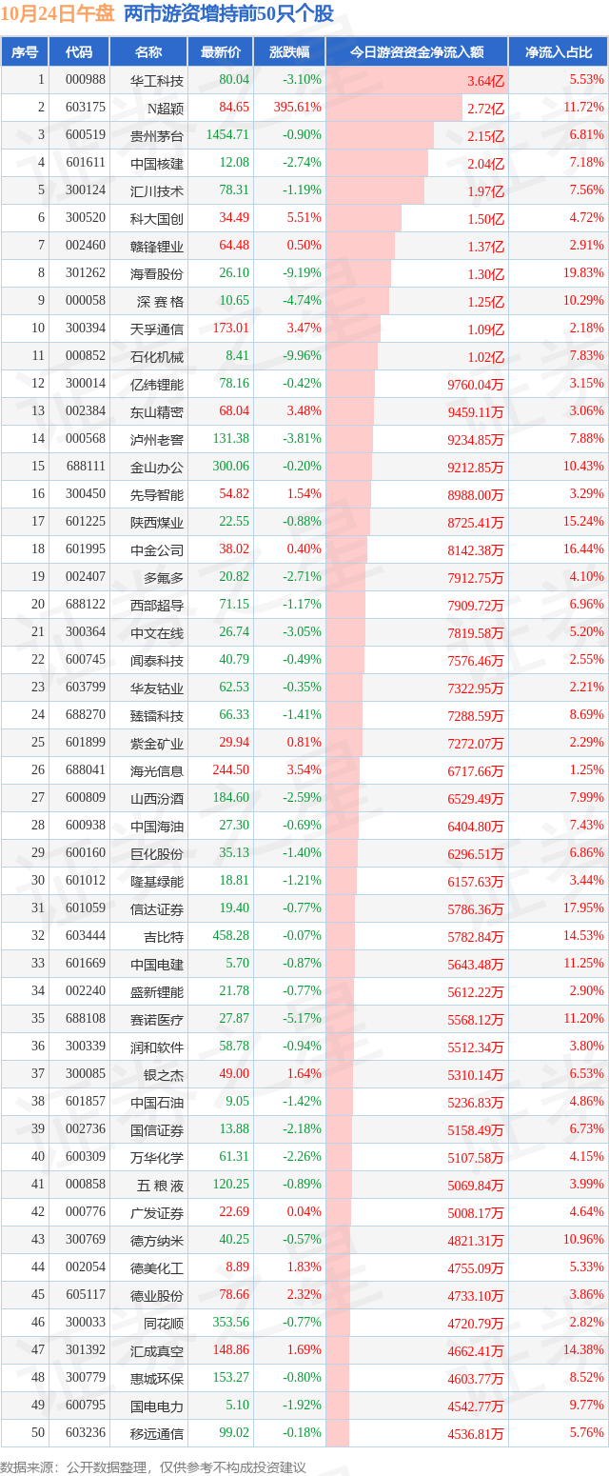This screenshot has height=1476, width=609.
Task: Select stock name 泸州老窖
Action: tap(157, 439)
